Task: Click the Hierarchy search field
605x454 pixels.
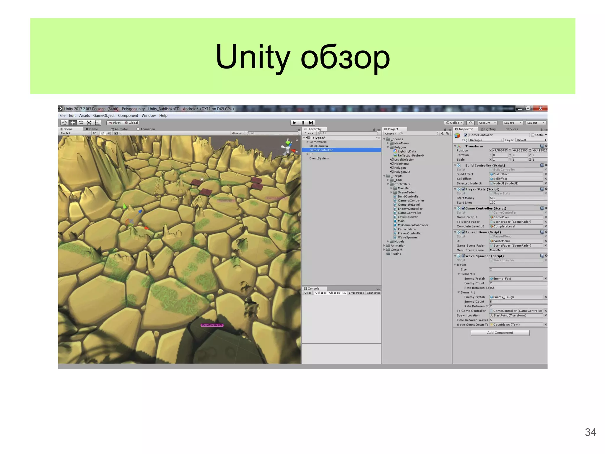Action: point(348,133)
